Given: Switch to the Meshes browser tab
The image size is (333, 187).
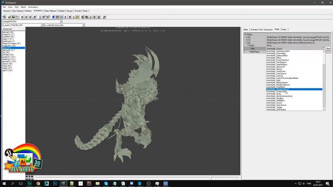Looking at the screenshot, I should point(28,11).
